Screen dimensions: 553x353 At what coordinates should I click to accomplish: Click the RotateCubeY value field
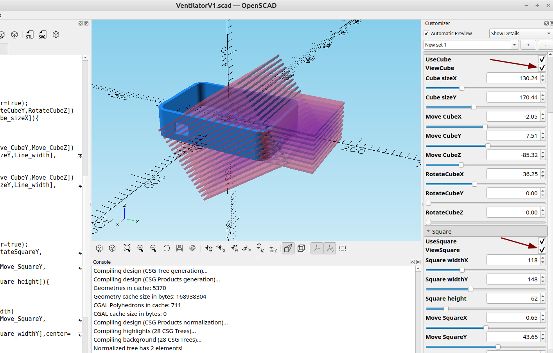coord(513,193)
